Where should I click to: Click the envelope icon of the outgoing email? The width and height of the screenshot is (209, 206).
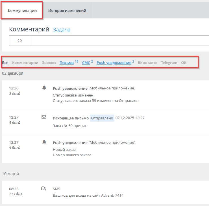pos(44,117)
